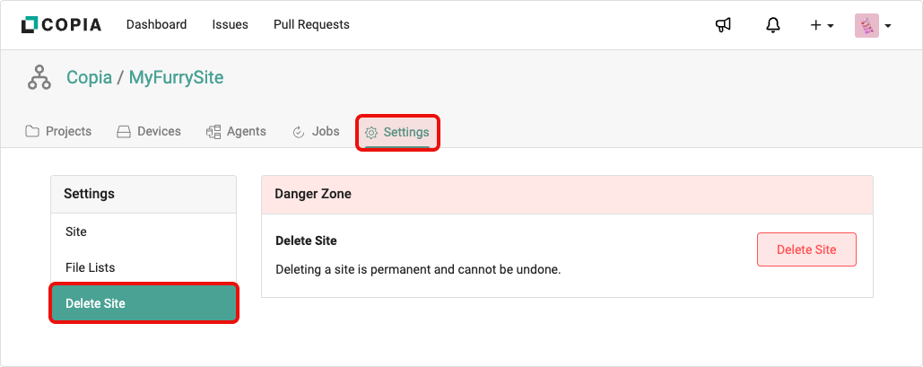This screenshot has width=923, height=367.
Task: Open the notifications bell
Action: pos(773,25)
